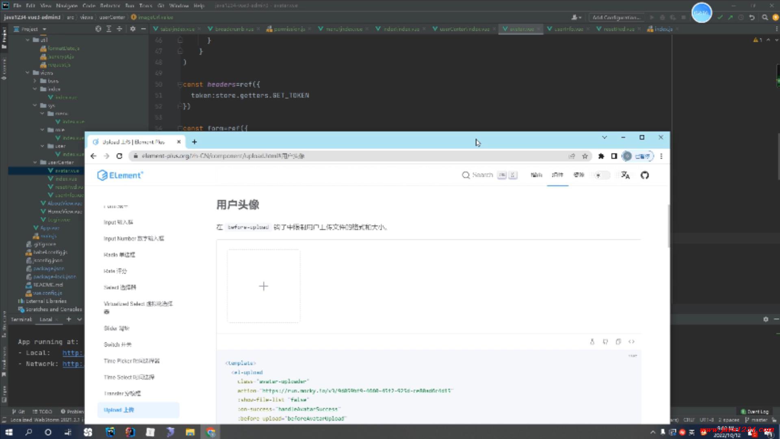This screenshot has width=780, height=439.
Task: Click the locate-file target icon in Project panel
Action: pyautogui.click(x=98, y=29)
